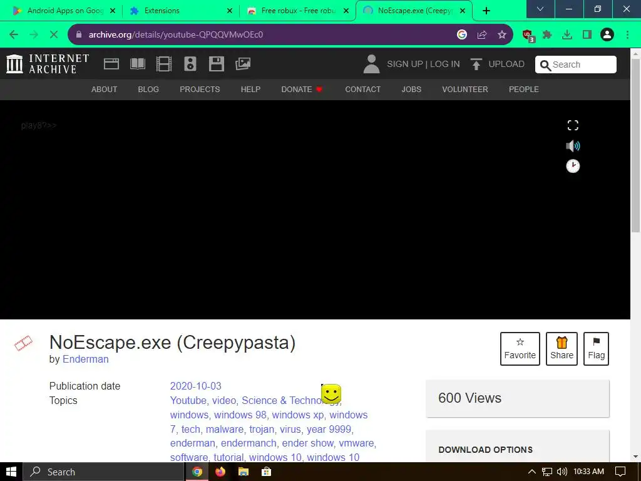Open the windows 98 topic link
The width and height of the screenshot is (641, 481).
240,415
